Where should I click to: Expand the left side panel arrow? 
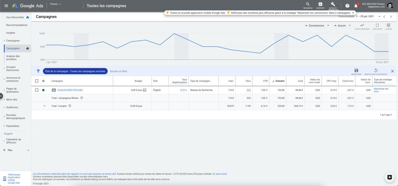tap(1, 96)
